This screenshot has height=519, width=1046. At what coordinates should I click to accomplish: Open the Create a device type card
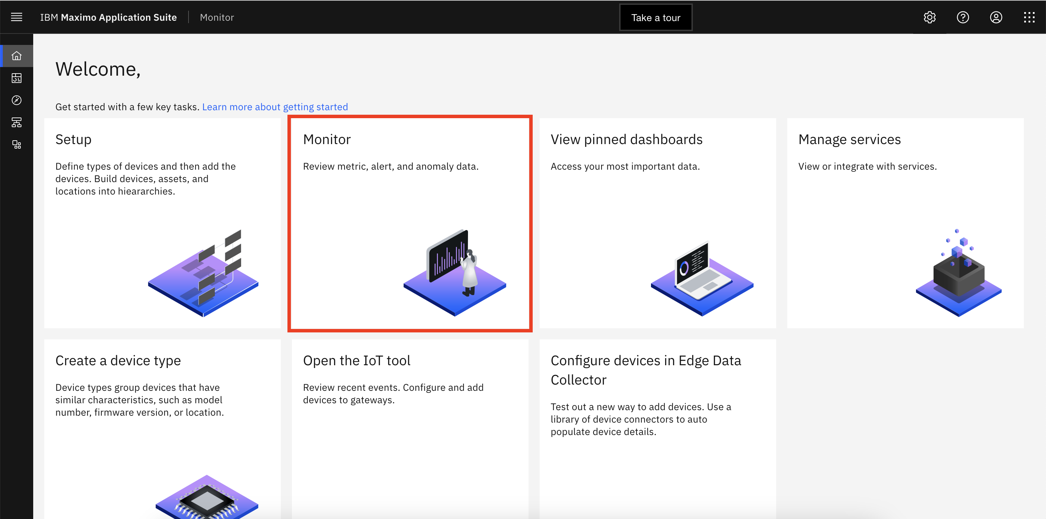click(163, 429)
